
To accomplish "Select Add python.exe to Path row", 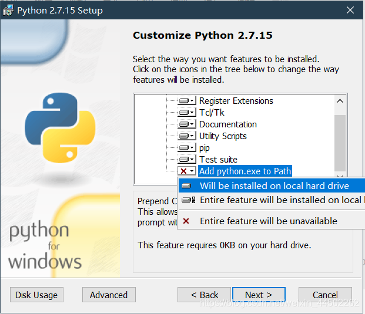I will coord(245,171).
